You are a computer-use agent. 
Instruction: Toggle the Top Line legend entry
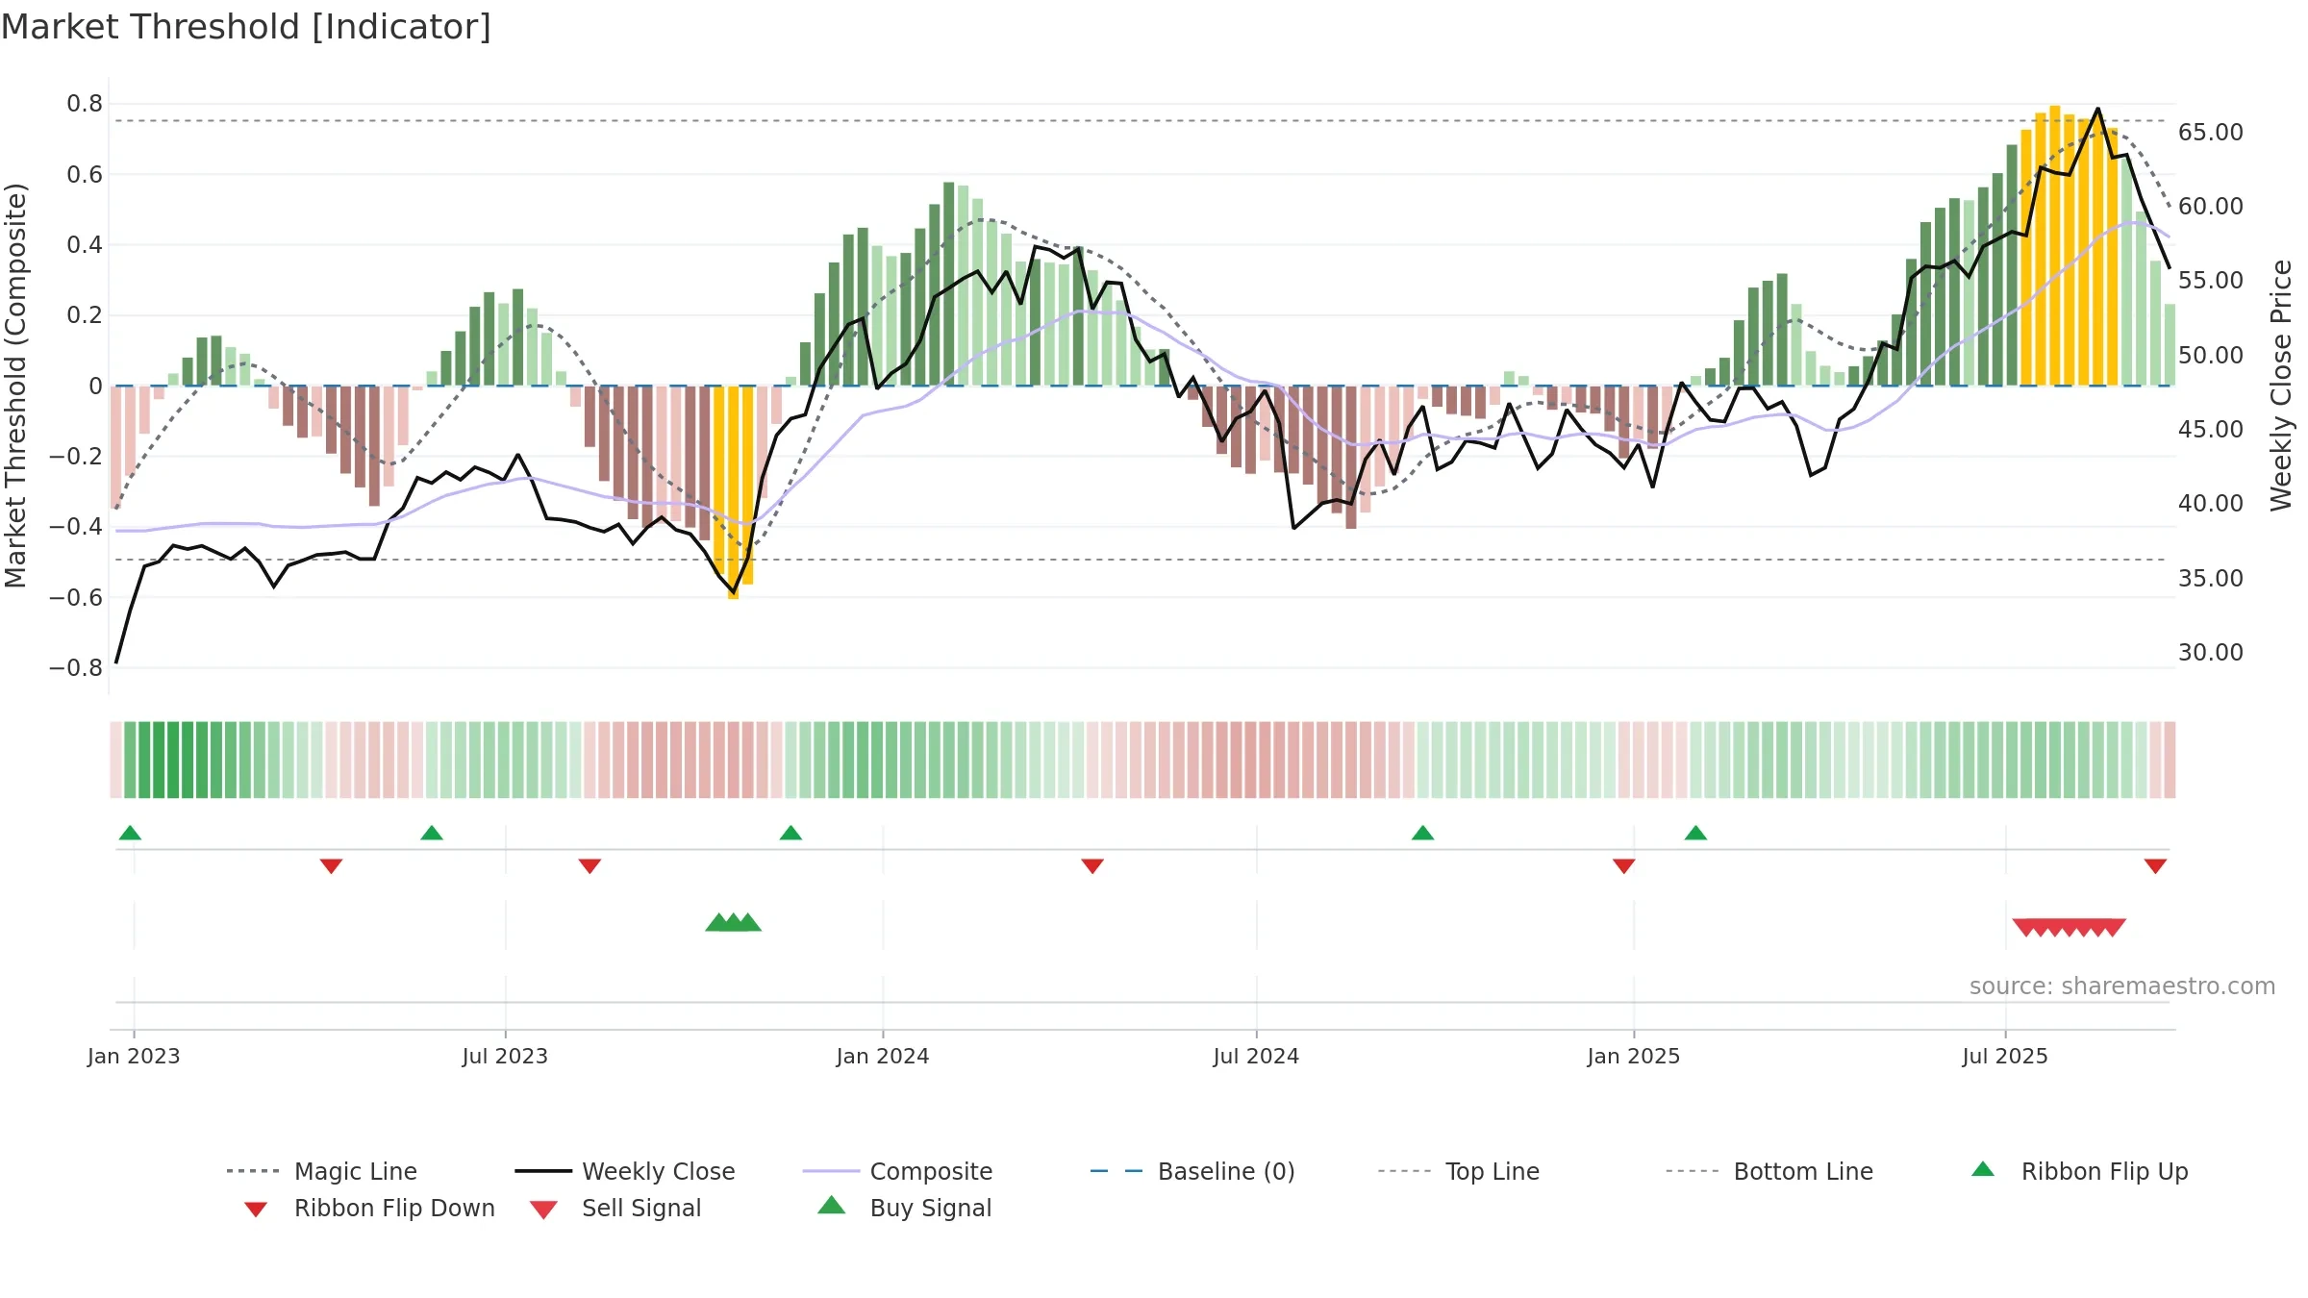pos(1459,1171)
